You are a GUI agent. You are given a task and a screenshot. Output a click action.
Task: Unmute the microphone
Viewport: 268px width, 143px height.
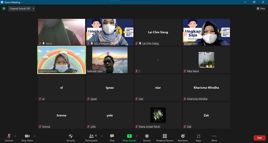pyautogui.click(x=9, y=136)
